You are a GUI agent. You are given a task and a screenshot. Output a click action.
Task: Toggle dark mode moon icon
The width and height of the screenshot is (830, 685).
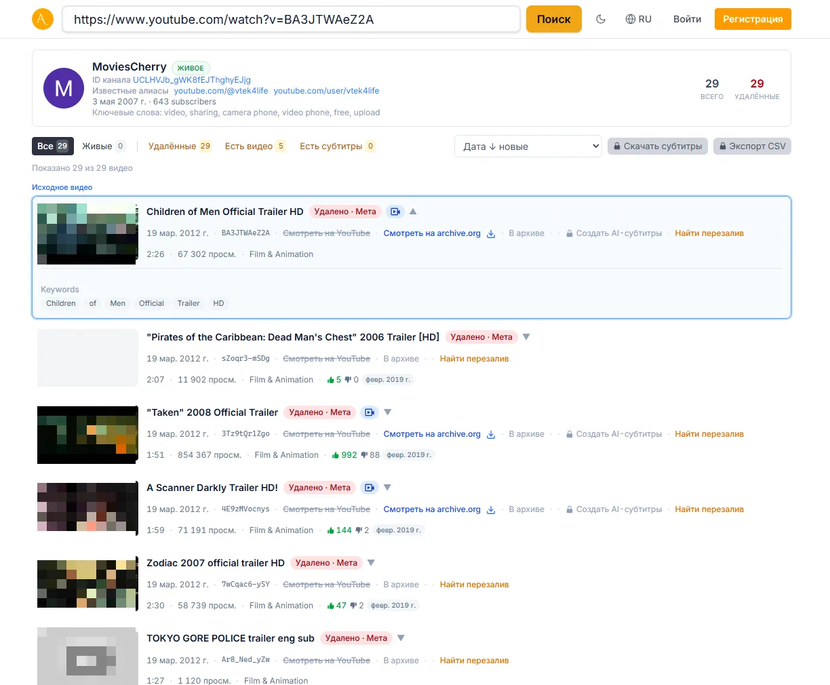[601, 19]
